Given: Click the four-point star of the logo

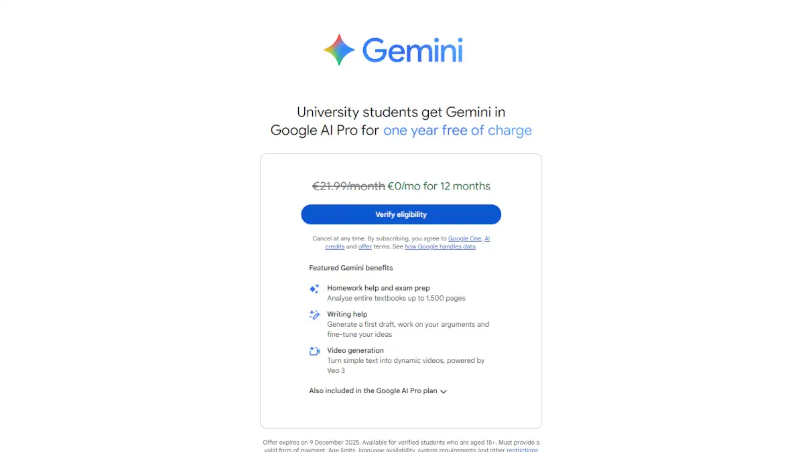Looking at the screenshot, I should 338,49.
